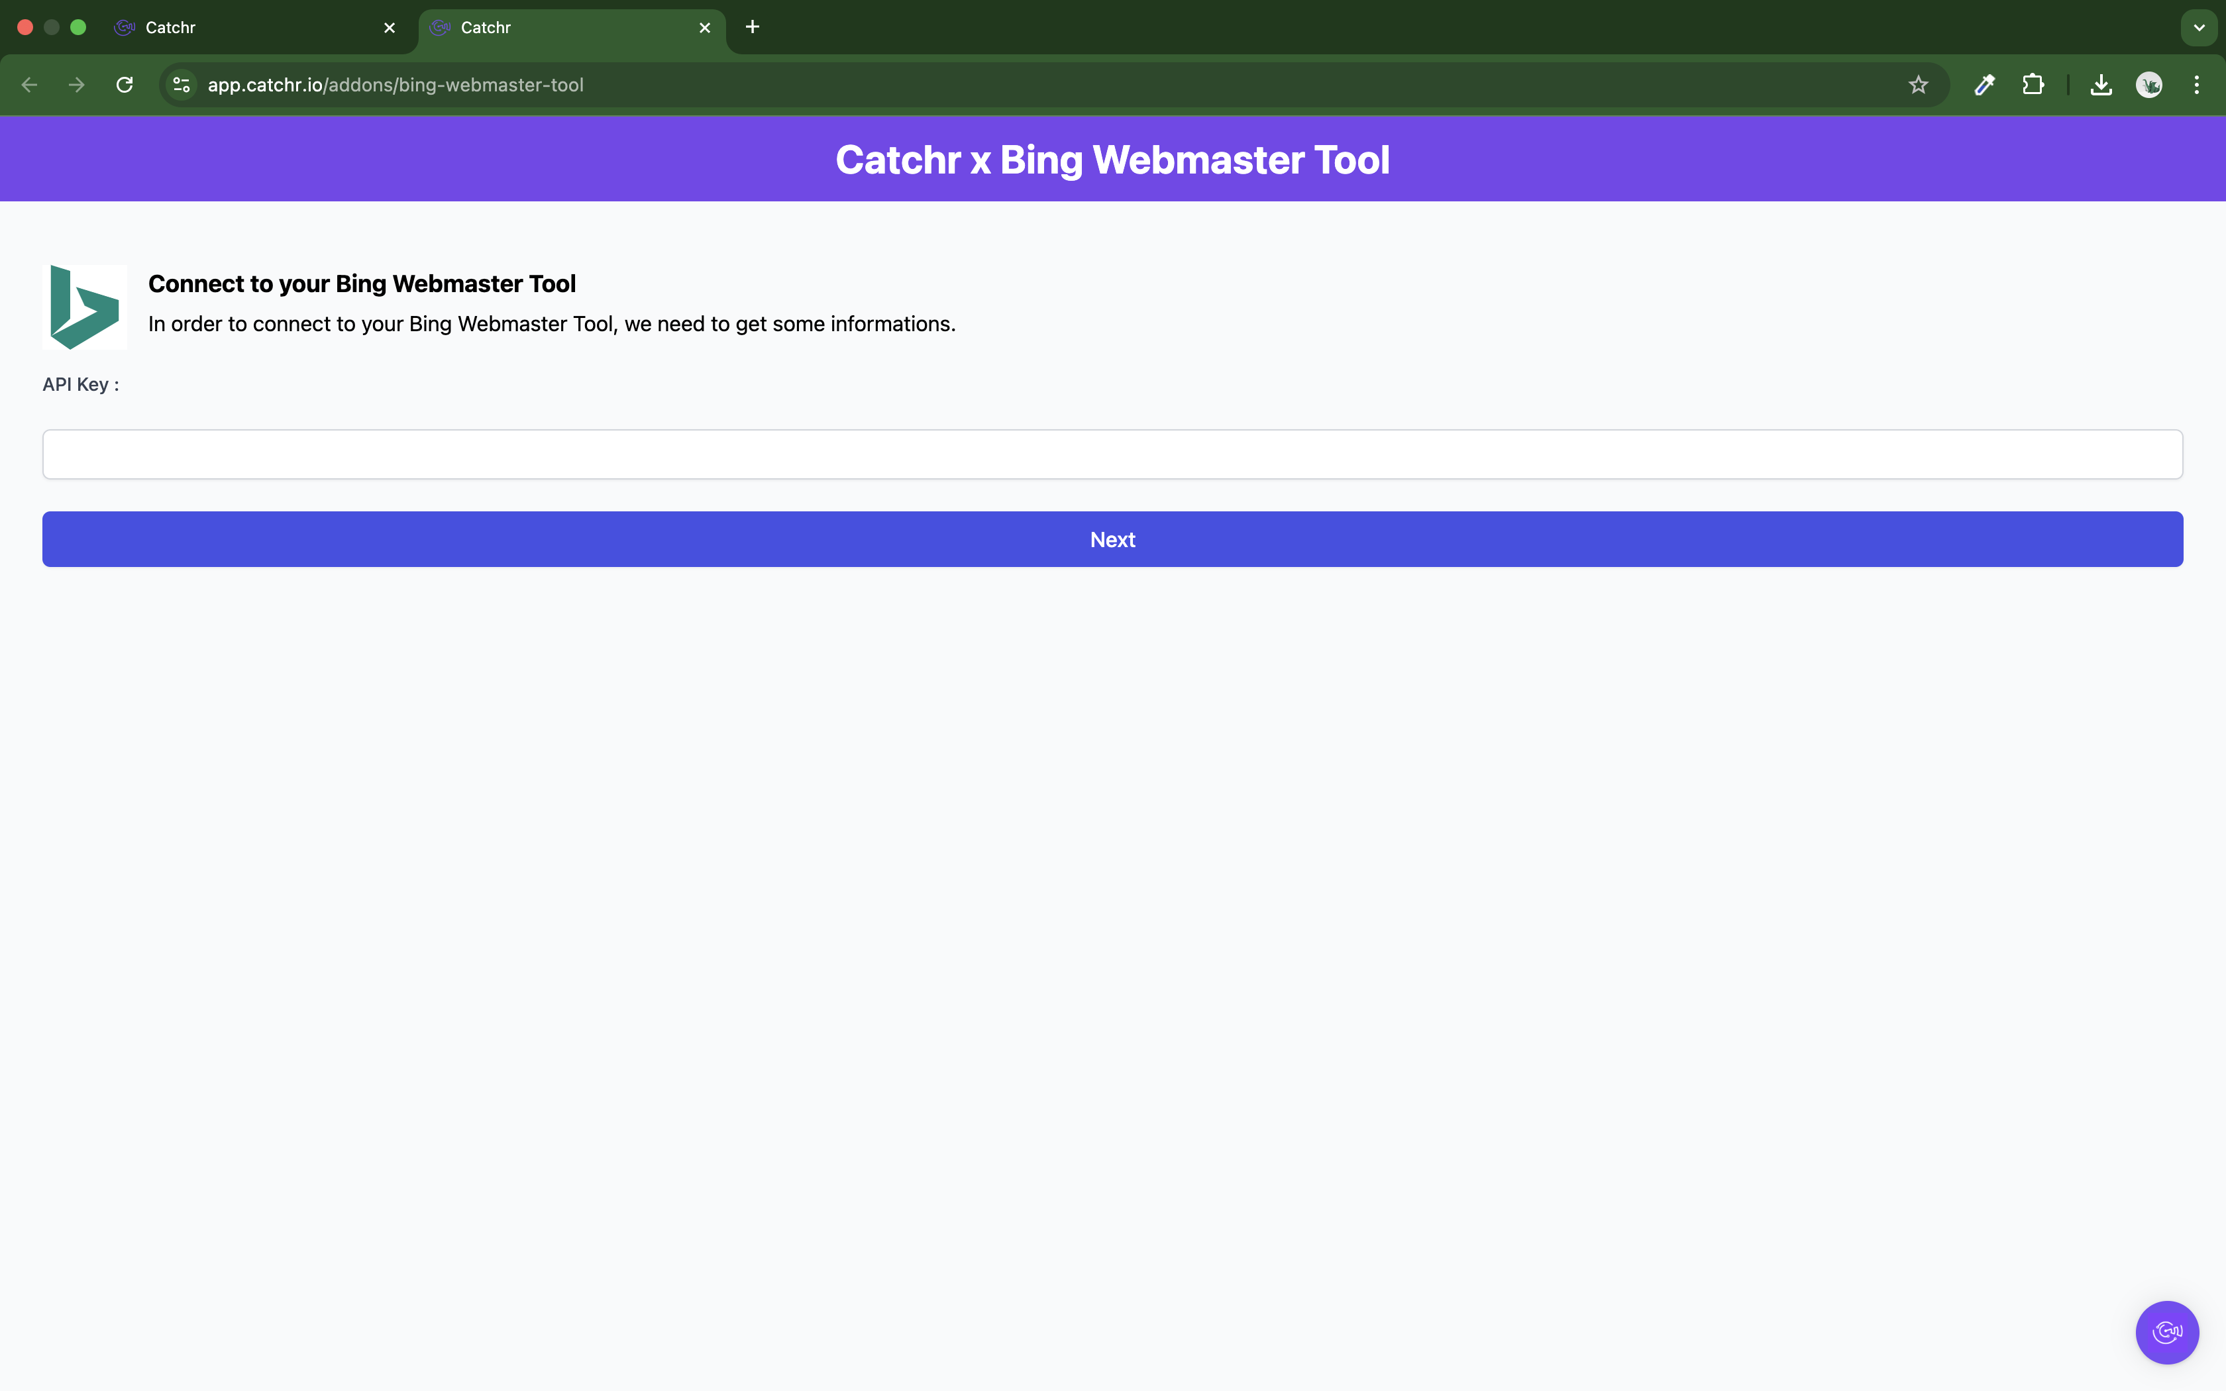Screen dimensions: 2226x1391
Task: Open the Chrome profile avatar
Action: point(2148,85)
